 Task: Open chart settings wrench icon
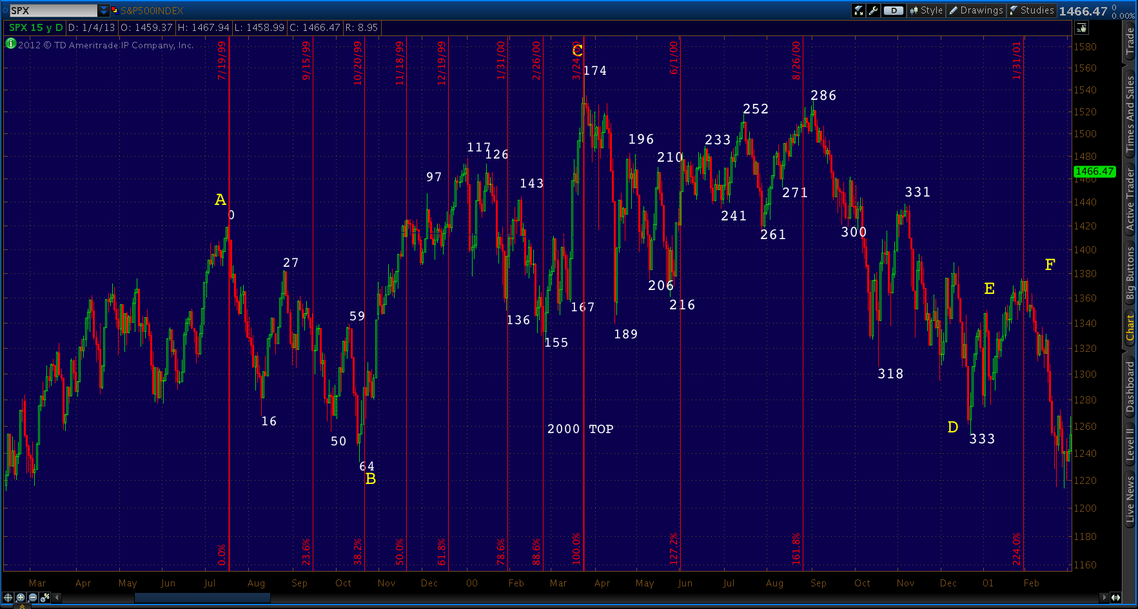(873, 10)
